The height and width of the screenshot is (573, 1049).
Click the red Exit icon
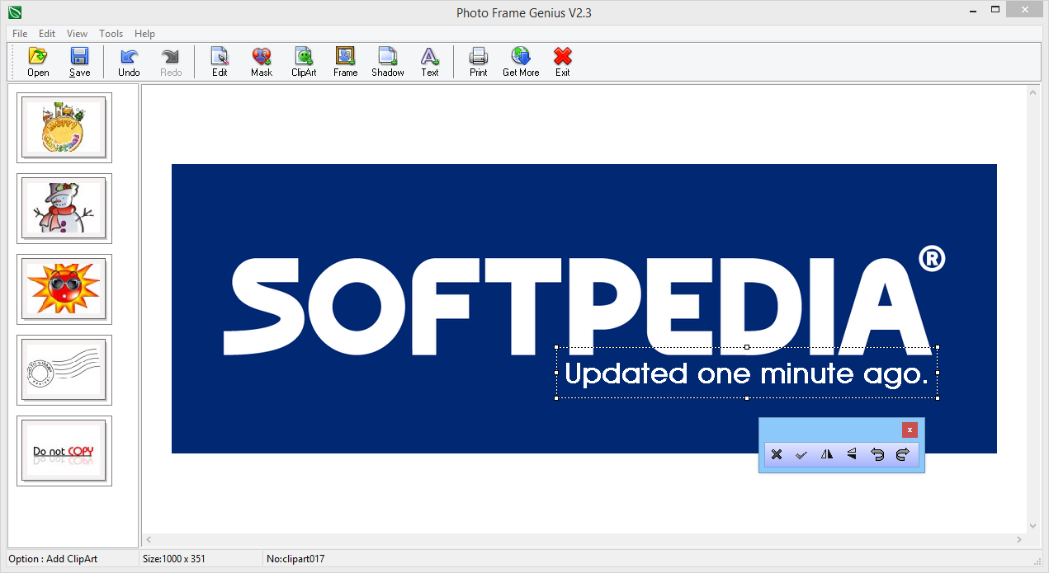[x=563, y=62]
